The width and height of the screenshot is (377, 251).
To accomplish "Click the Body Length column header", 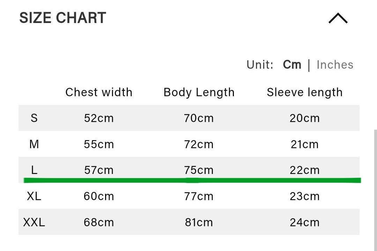I will 199,92.
